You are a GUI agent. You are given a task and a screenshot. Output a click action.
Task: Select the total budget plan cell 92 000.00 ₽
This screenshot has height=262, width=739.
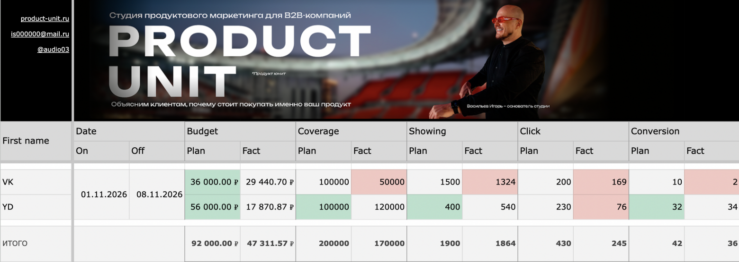212,244
